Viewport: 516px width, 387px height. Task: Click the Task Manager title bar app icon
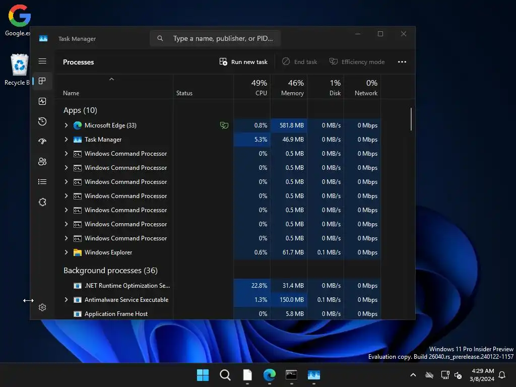(x=43, y=38)
